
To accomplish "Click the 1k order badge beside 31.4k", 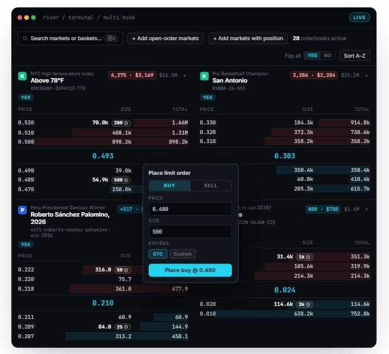I will pos(304,257).
